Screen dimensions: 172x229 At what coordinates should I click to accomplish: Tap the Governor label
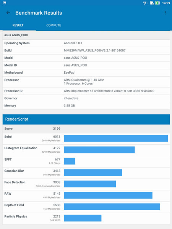pos(11,98)
